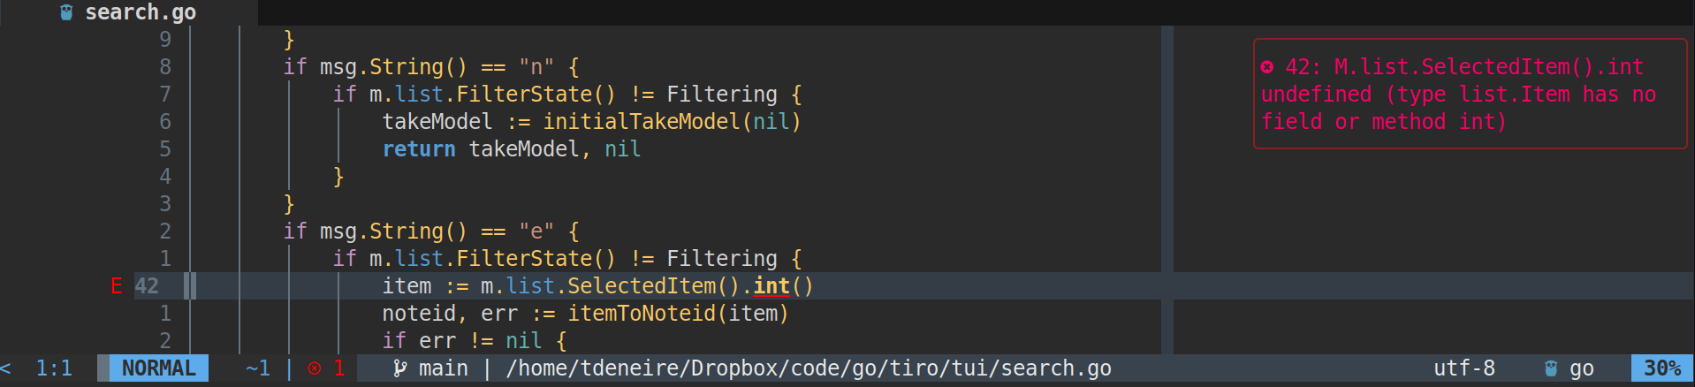Click the Go filetype icon in statusline
1695x387 pixels.
pyautogui.click(x=1550, y=368)
